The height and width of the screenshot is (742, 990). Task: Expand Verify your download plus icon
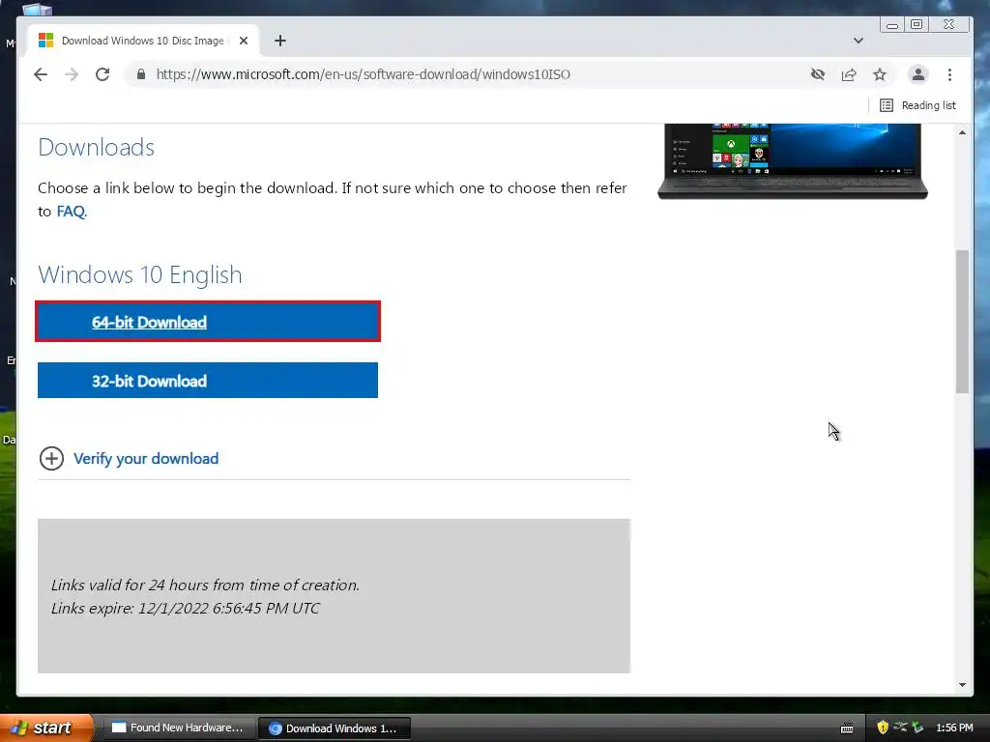point(51,459)
